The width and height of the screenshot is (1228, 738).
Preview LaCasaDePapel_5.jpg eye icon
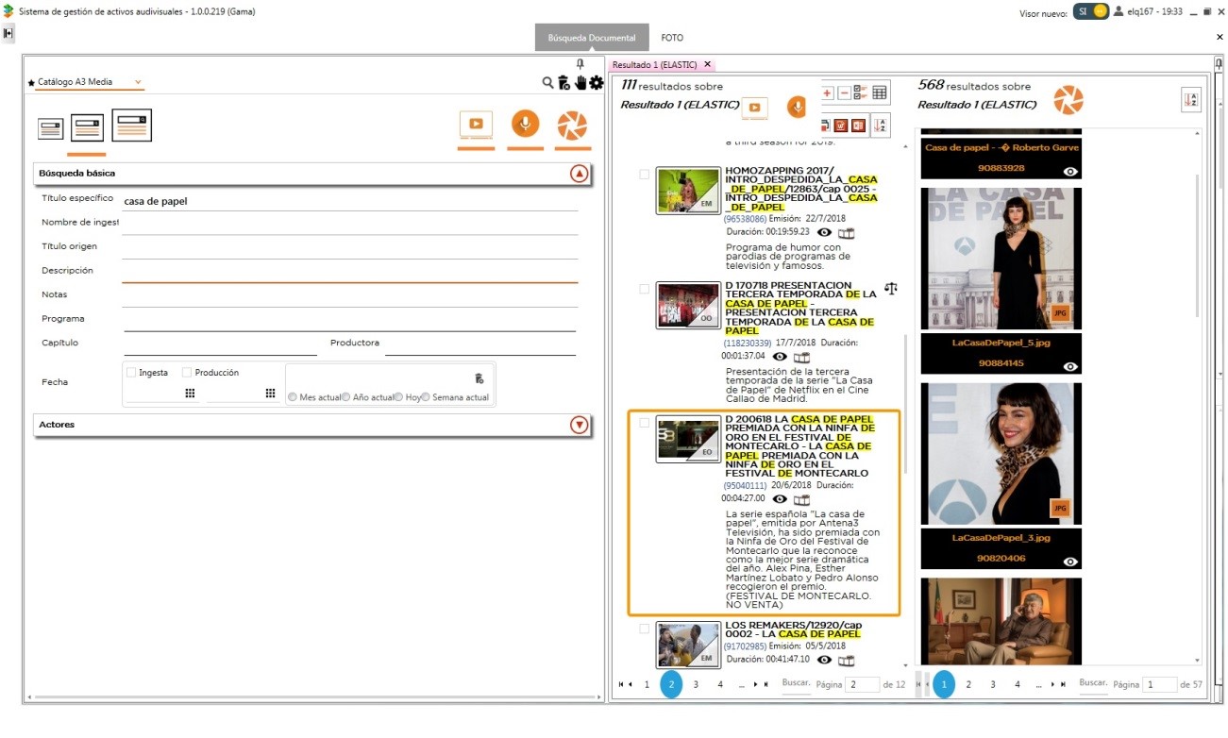click(x=1070, y=366)
